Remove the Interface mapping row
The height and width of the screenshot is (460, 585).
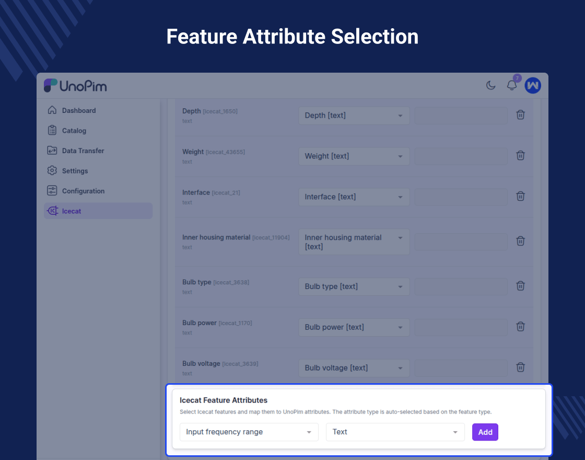520,197
